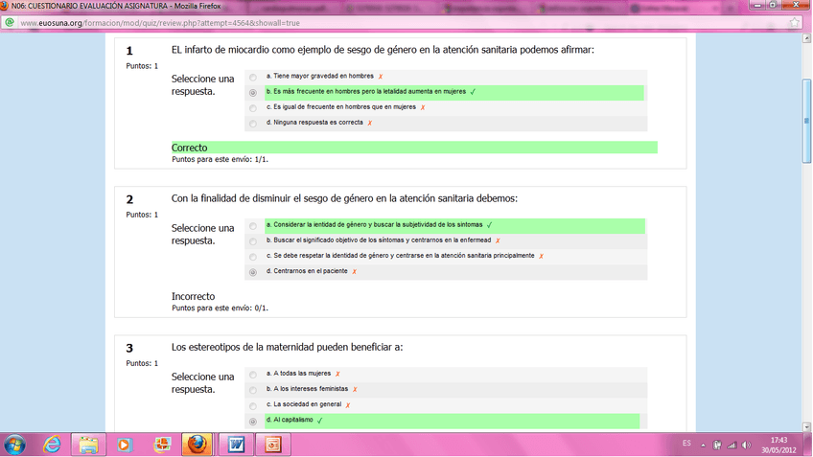Choose radio option 'd. Al capitalismo'
This screenshot has height=457, width=813.
tap(252, 421)
